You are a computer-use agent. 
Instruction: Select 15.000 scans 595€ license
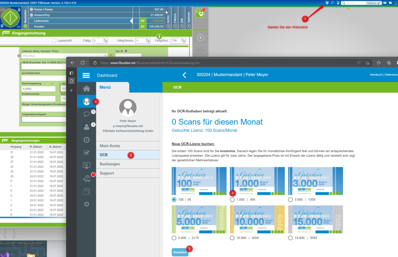point(290,238)
